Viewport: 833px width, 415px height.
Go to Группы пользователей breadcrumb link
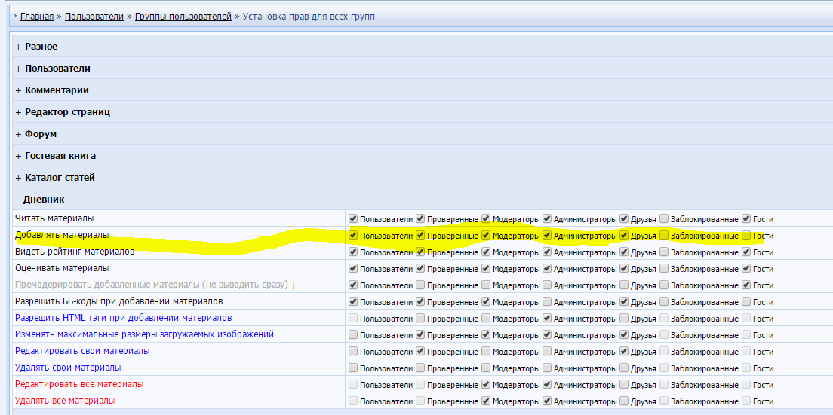tap(183, 16)
